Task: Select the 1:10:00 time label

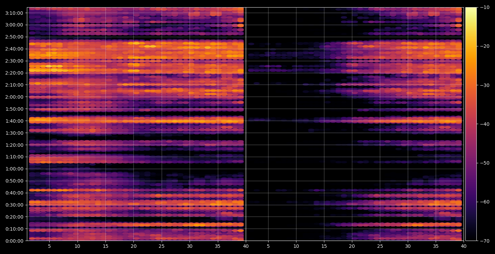Action: tap(14, 157)
